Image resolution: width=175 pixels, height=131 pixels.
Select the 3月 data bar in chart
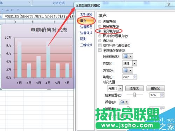click(38, 67)
